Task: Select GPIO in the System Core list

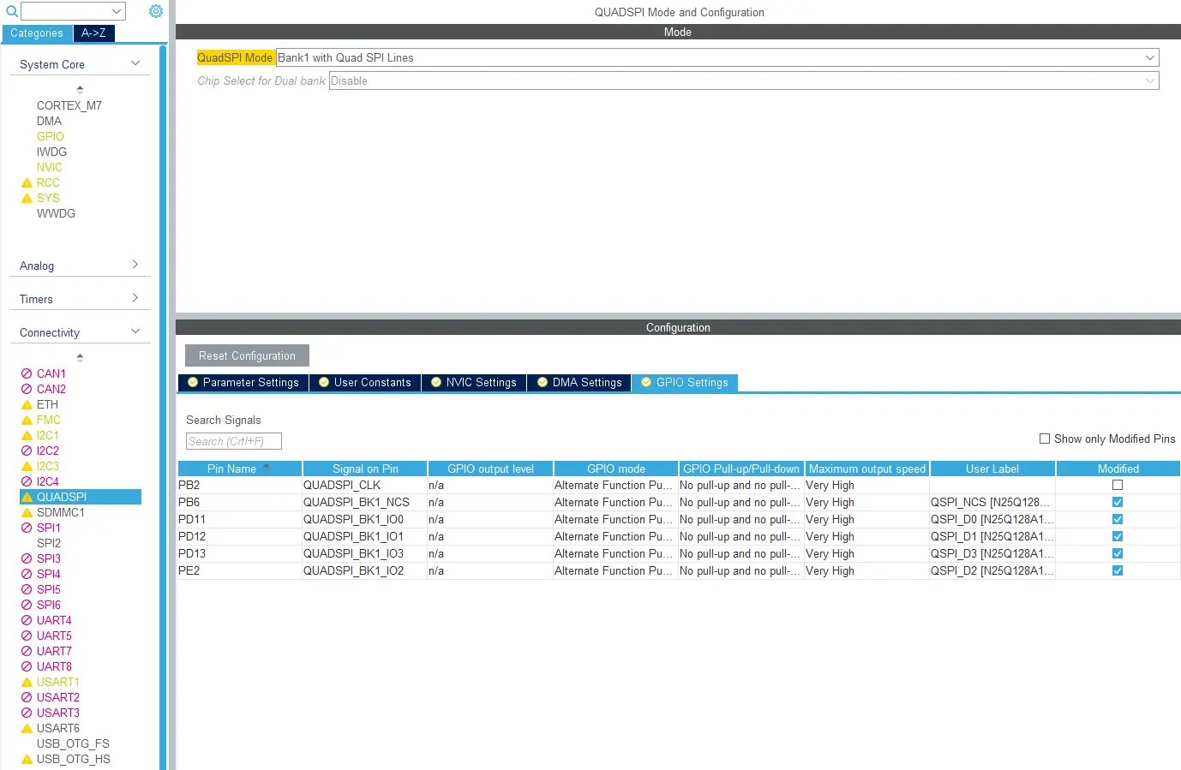Action: pos(50,136)
